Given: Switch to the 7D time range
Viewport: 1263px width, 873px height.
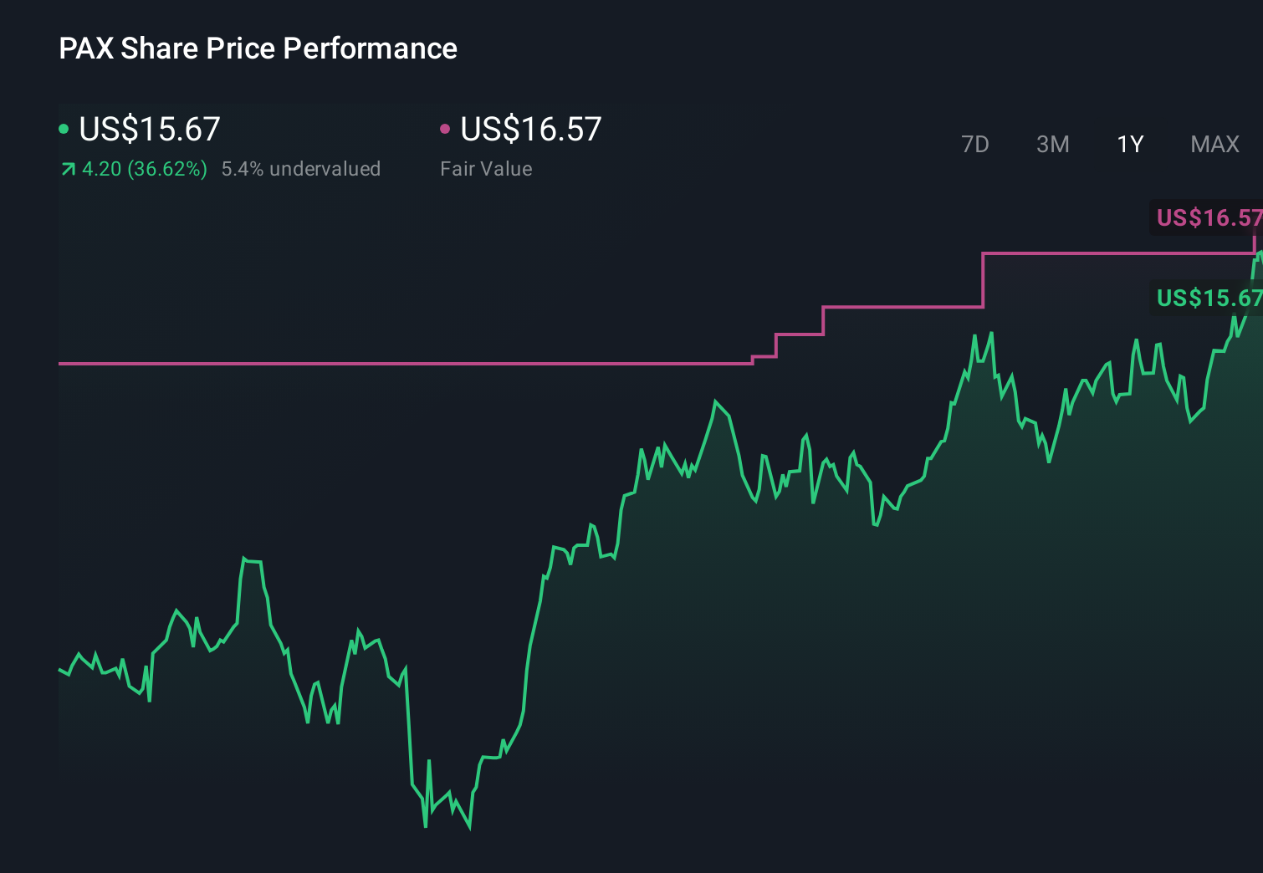Looking at the screenshot, I should (975, 144).
